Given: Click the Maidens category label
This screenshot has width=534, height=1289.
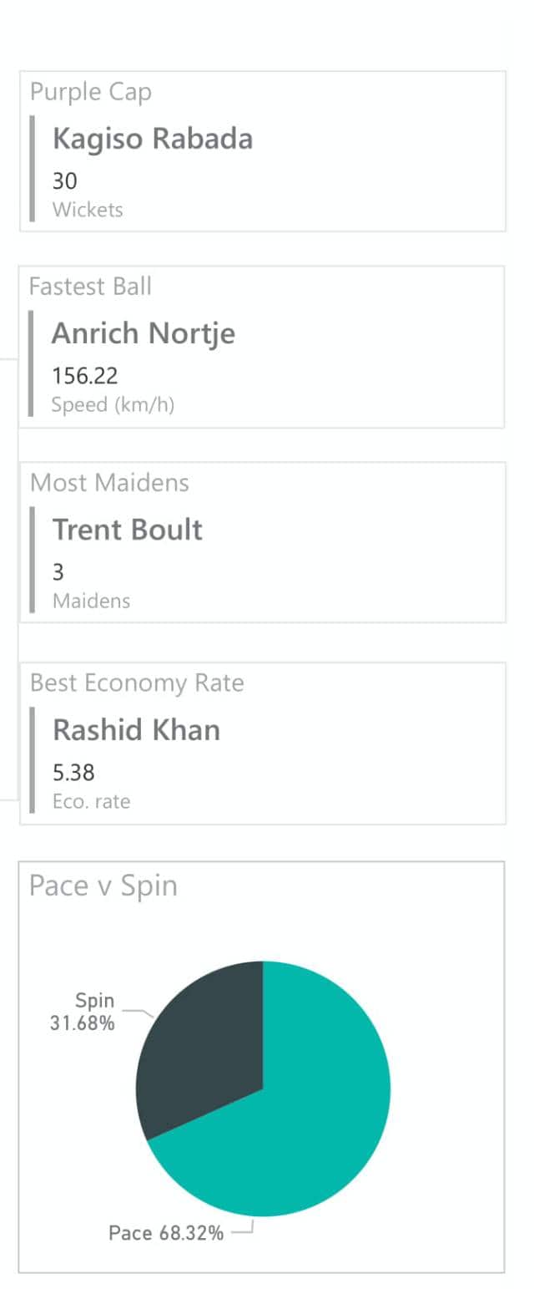Looking at the screenshot, I should pyautogui.click(x=91, y=601).
